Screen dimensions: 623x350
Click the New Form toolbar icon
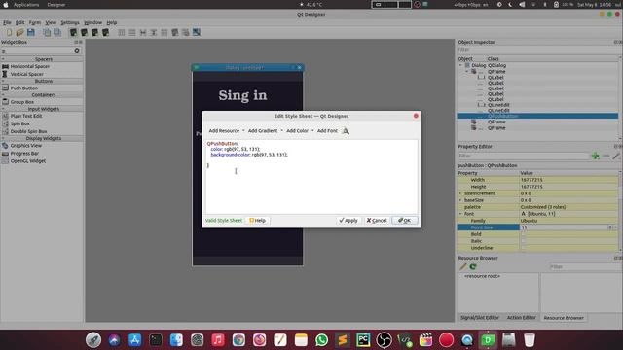pyautogui.click(x=9, y=32)
